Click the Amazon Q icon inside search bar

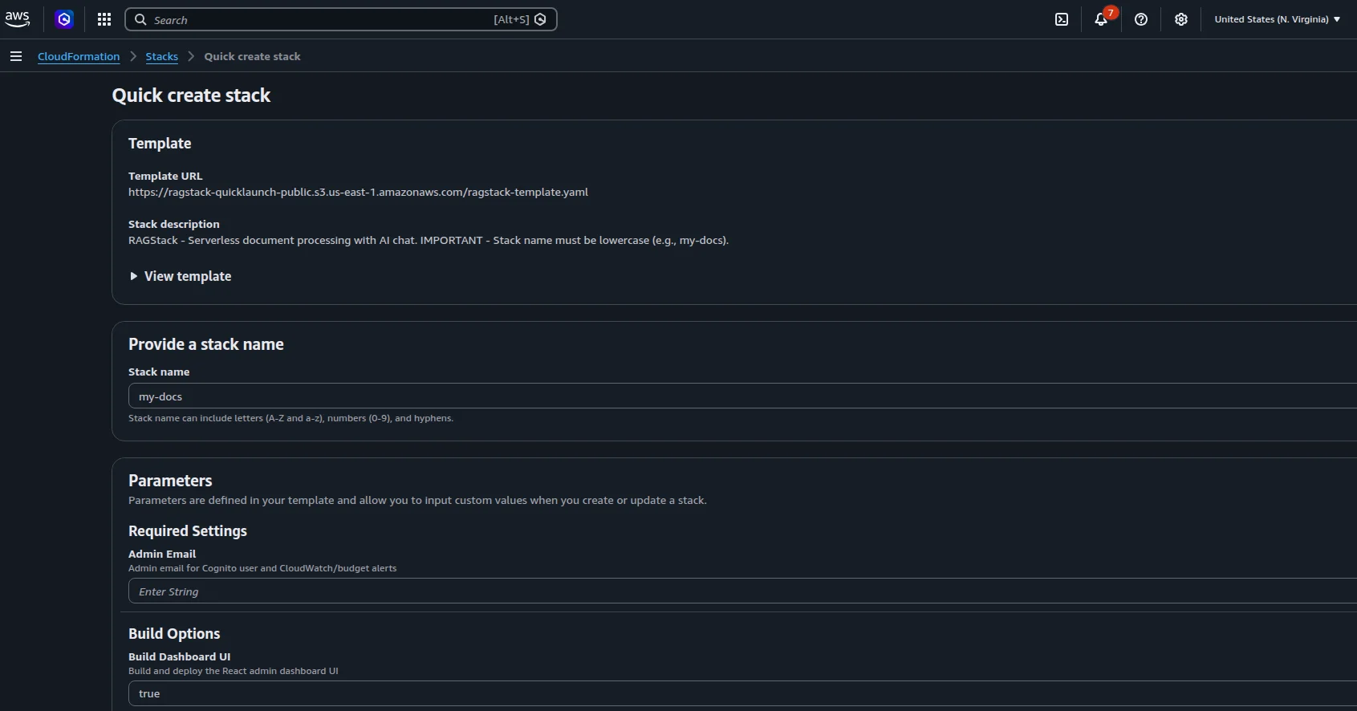click(541, 19)
